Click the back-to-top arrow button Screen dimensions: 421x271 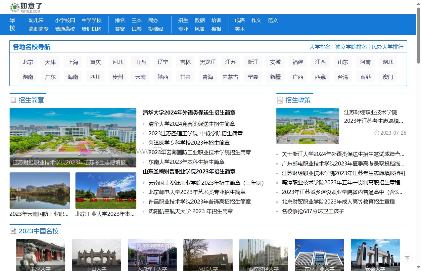[x=407, y=259]
